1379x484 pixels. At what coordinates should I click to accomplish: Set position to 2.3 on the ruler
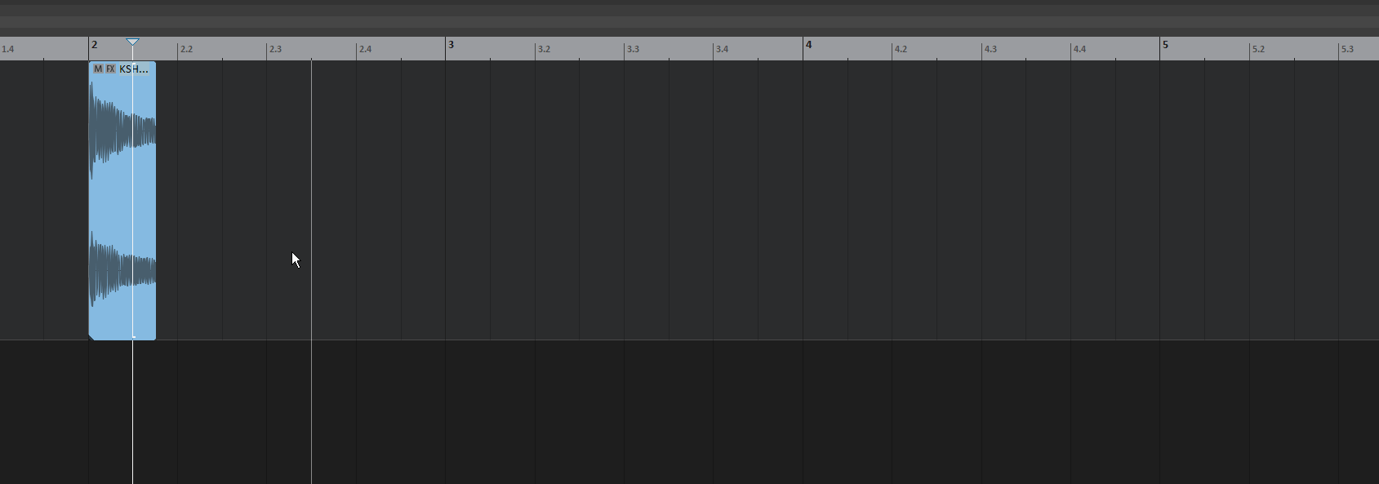pyautogui.click(x=275, y=49)
